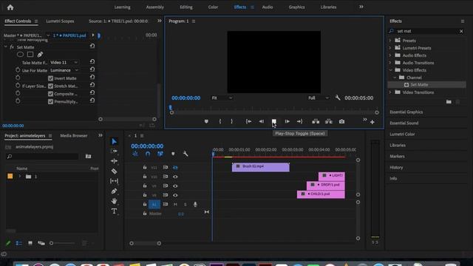Create 4-point polygon mask for Set Matte
Viewport: 473px width, 266px height.
click(x=30, y=55)
